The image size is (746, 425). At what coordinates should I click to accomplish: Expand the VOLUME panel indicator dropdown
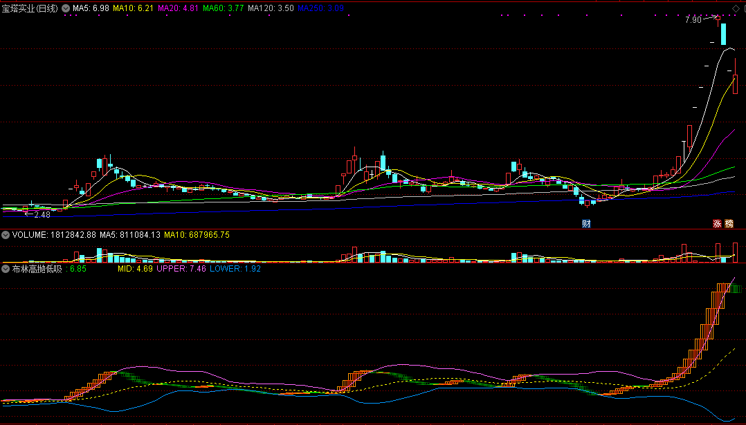pyautogui.click(x=6, y=235)
